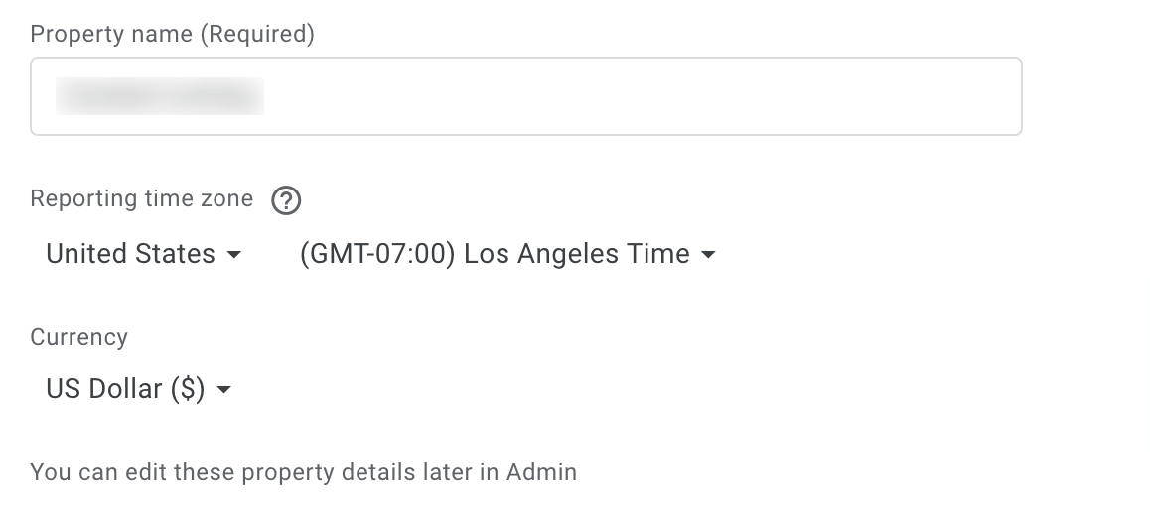Focus the Property name input field
Viewport: 1150px width, 506px height.
(x=526, y=96)
